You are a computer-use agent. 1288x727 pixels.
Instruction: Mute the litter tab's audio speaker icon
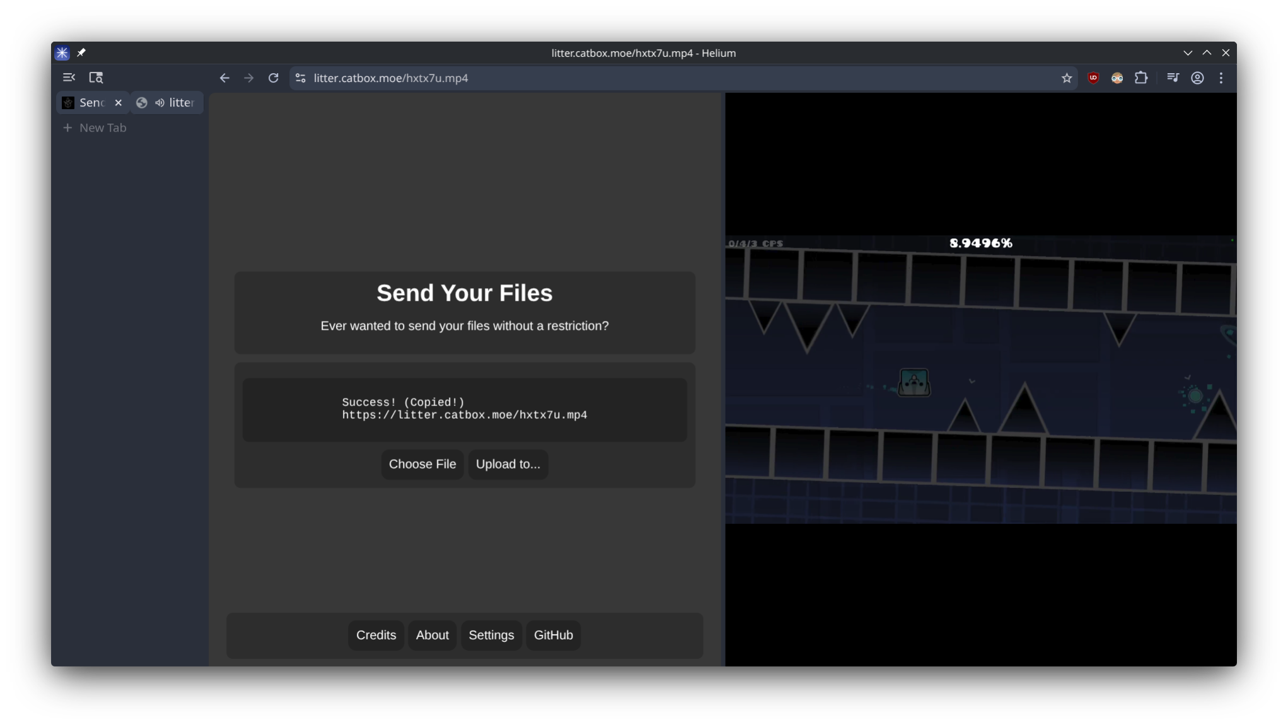(159, 102)
